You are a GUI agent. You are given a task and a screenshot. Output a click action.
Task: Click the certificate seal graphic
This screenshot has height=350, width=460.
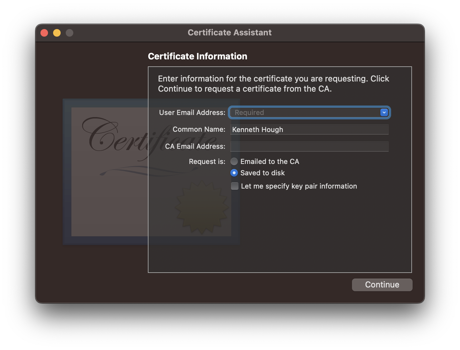coord(202,207)
